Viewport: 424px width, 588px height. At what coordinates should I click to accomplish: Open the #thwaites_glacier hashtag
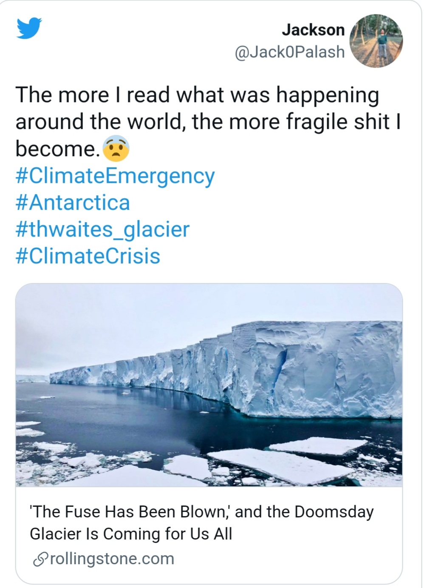[x=102, y=230]
